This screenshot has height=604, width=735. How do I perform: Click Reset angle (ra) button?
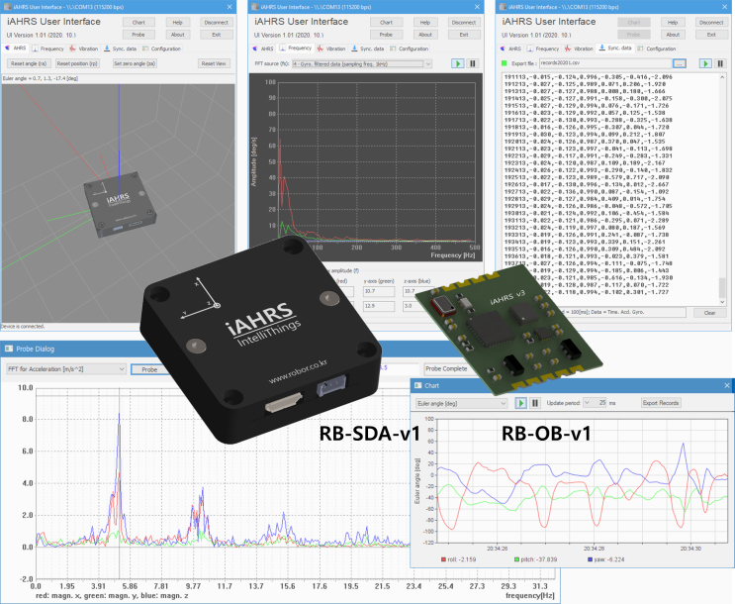(x=29, y=63)
